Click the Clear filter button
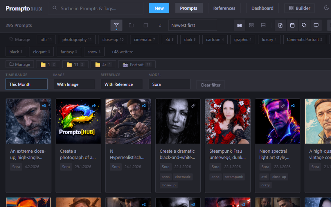The width and height of the screenshot is (331, 207). point(210,85)
